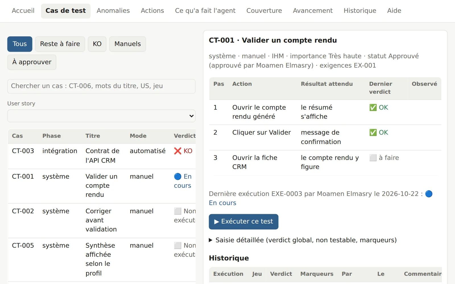Select the CT-003 case row

pos(102,156)
